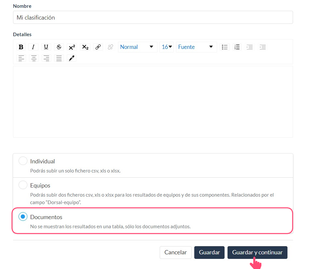323x269 pixels.
Task: Select the Documentos radio option
Action: (23, 217)
